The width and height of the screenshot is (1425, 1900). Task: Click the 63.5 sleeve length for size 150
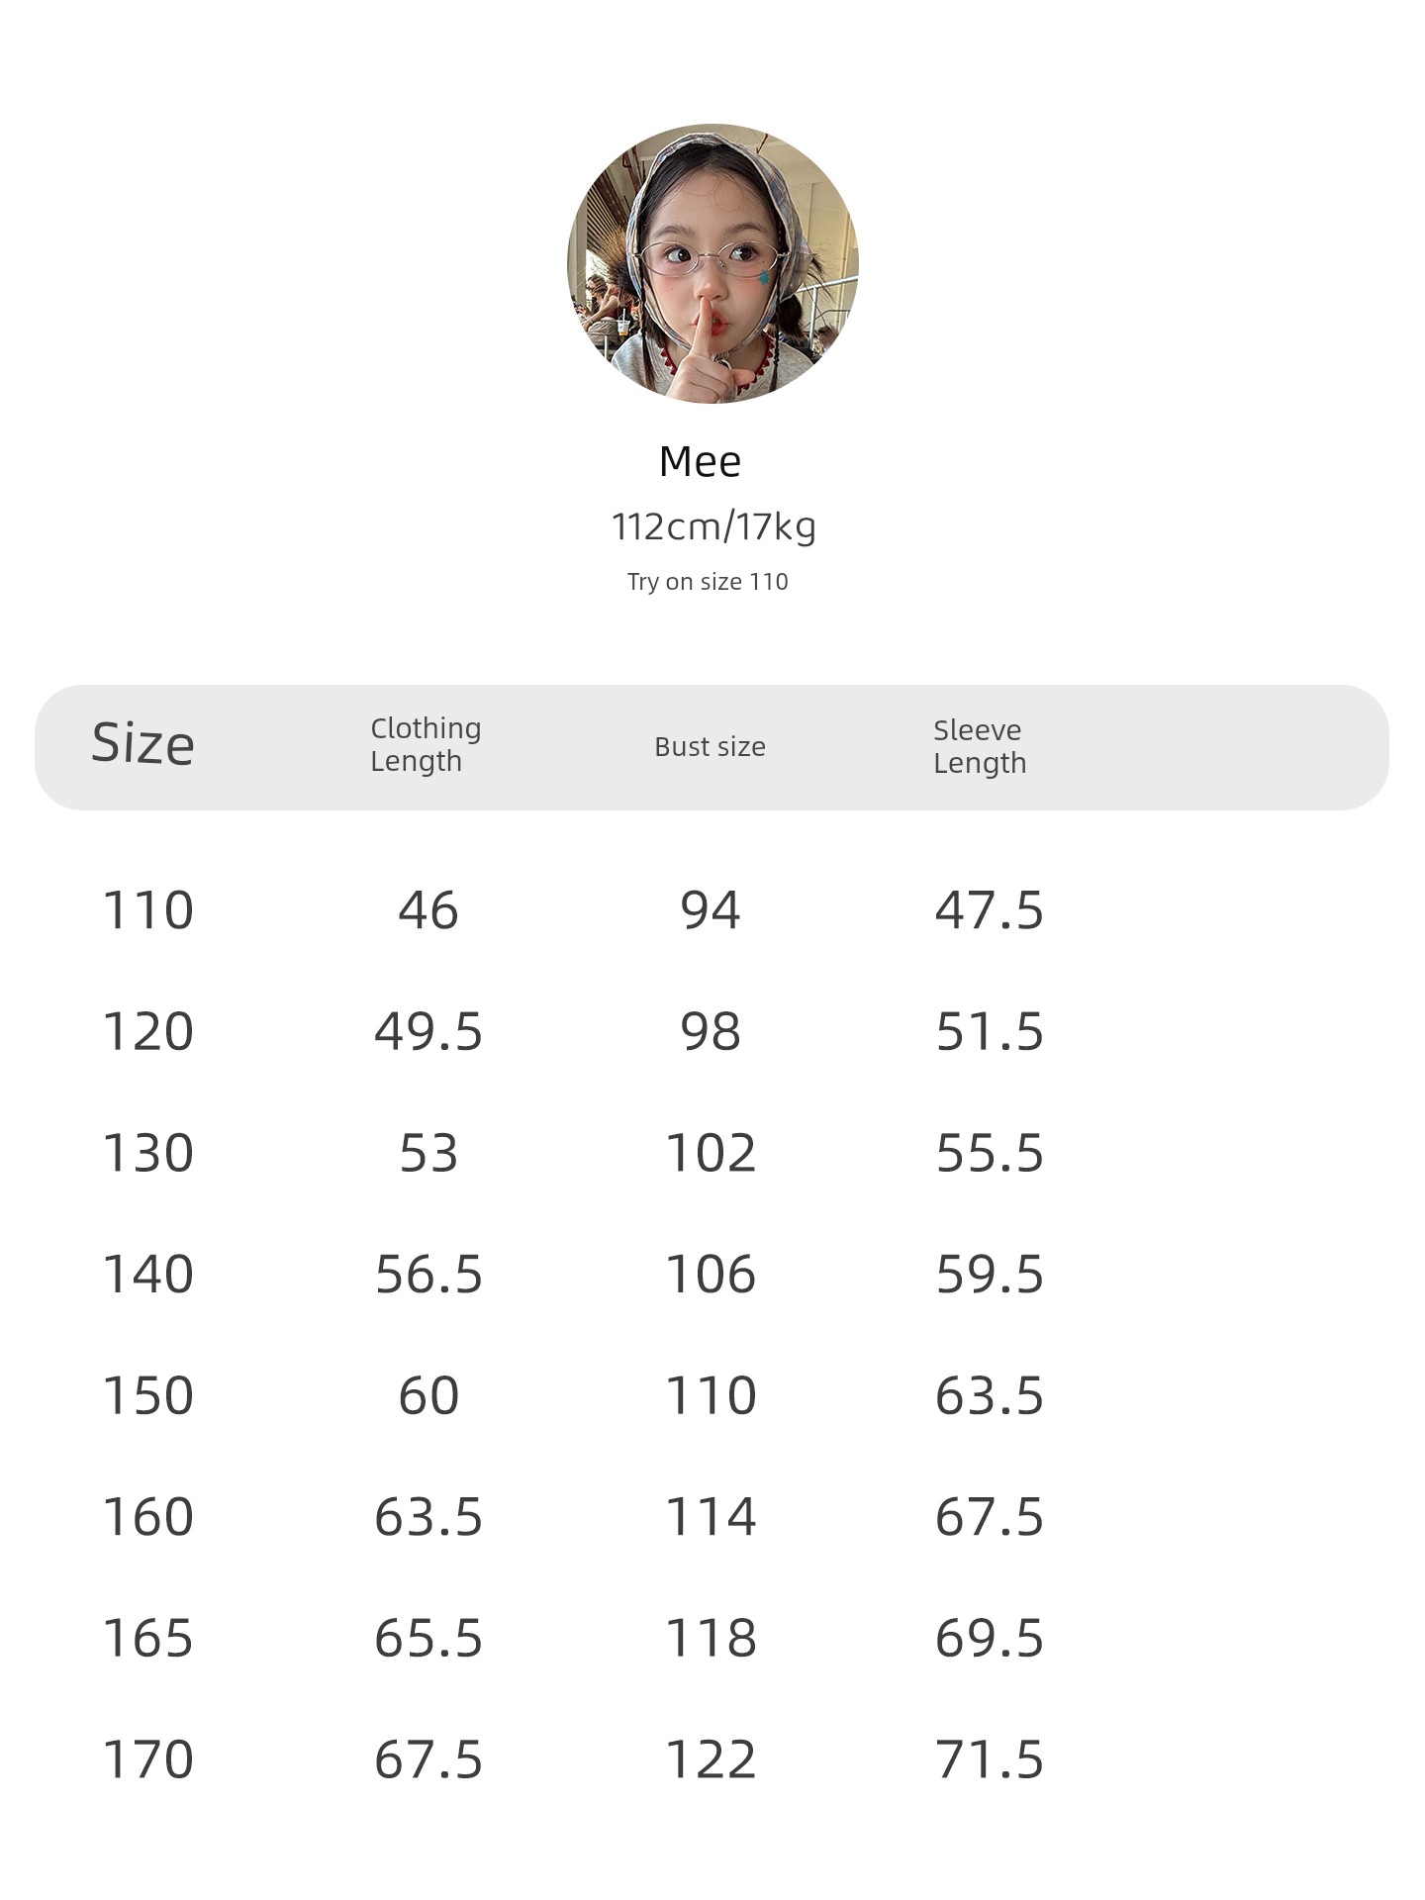coord(990,1396)
